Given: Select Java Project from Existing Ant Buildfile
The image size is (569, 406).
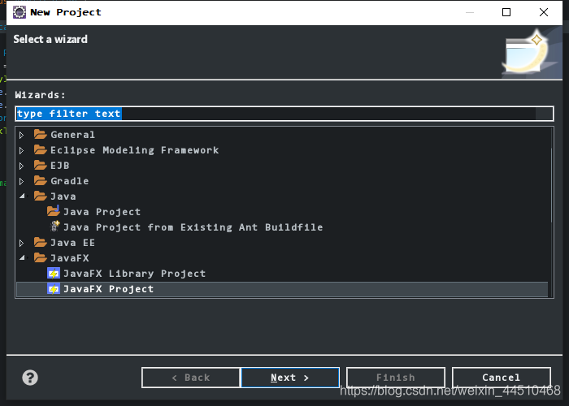Looking at the screenshot, I should [193, 227].
